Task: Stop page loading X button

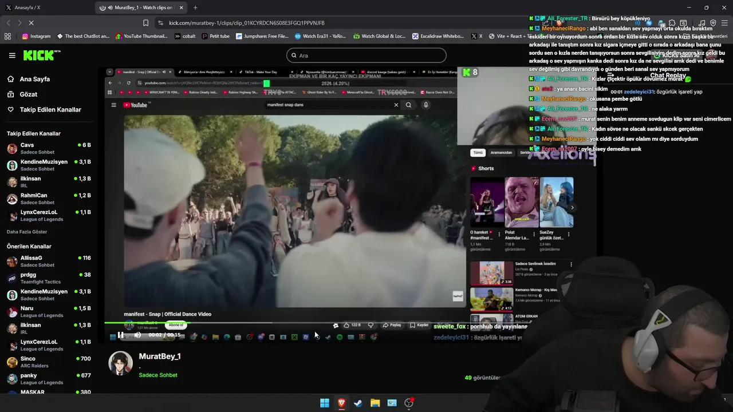Action: pyautogui.click(x=31, y=23)
